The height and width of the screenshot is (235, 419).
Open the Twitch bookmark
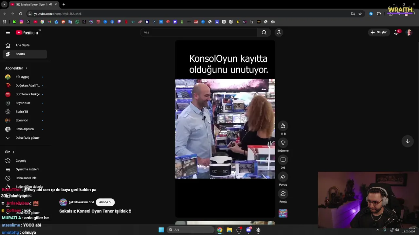coord(119,22)
